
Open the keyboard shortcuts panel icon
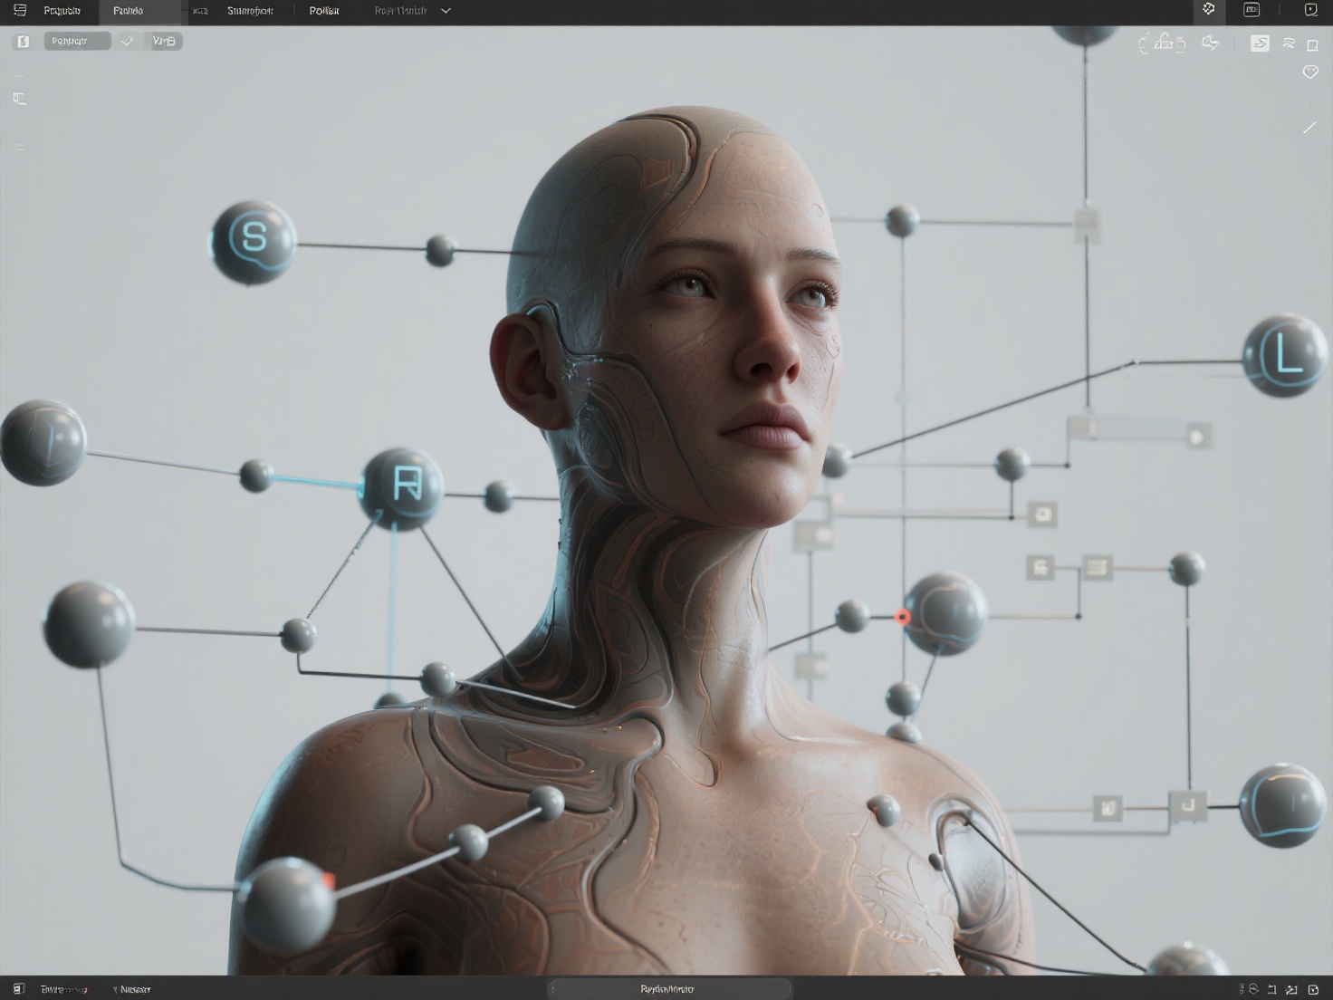[x=1251, y=9]
